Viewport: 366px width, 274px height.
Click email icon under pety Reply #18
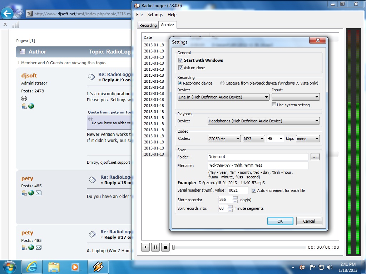pos(39,193)
